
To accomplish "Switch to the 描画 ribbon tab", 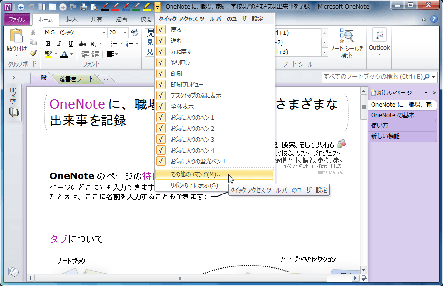I will tap(121, 19).
